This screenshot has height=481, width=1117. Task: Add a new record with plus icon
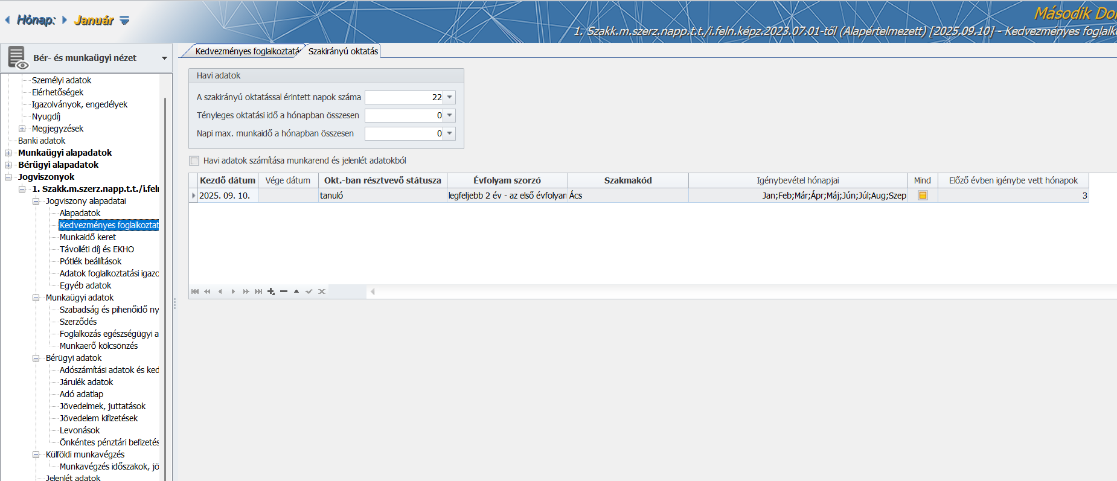click(x=271, y=291)
